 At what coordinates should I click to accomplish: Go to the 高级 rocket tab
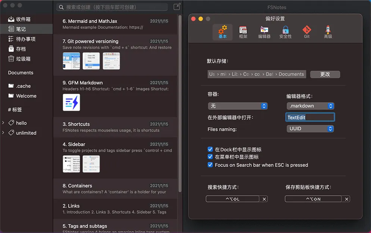[x=328, y=32]
